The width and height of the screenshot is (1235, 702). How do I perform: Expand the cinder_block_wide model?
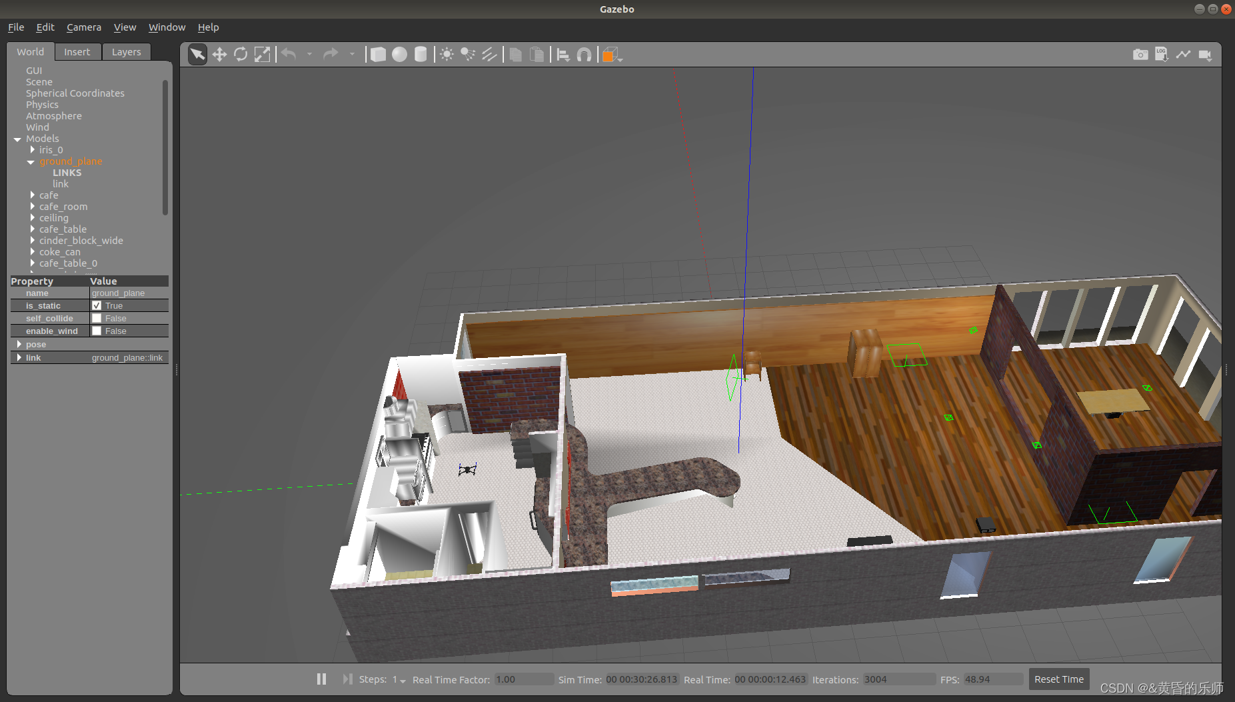(32, 241)
